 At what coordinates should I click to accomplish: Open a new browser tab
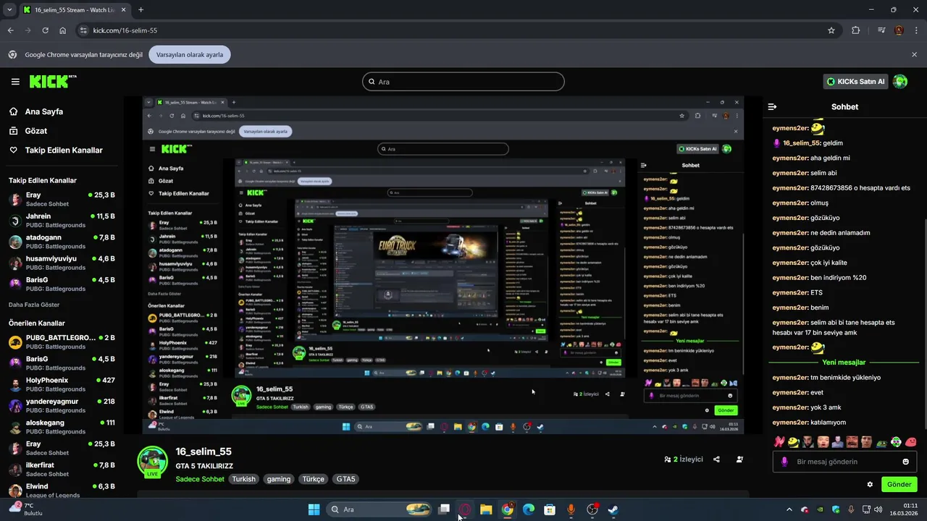(140, 9)
